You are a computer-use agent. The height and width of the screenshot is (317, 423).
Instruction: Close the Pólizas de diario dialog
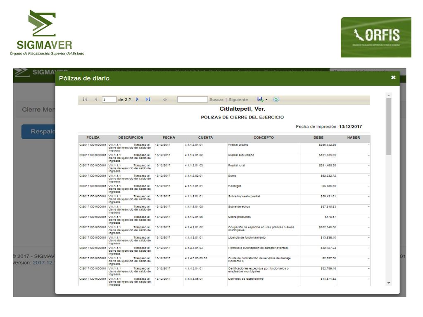(393, 78)
